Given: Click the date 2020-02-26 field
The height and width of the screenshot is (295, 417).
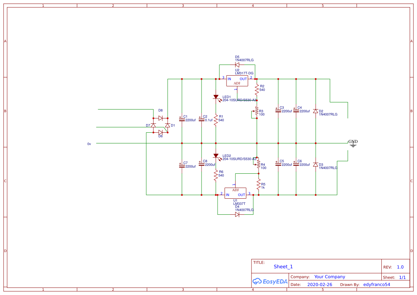Looking at the screenshot, I should (319, 284).
